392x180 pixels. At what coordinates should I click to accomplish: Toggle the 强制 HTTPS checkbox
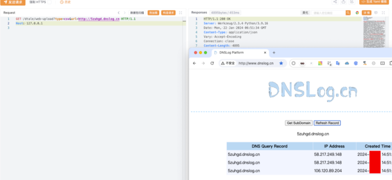[x=50, y=2]
